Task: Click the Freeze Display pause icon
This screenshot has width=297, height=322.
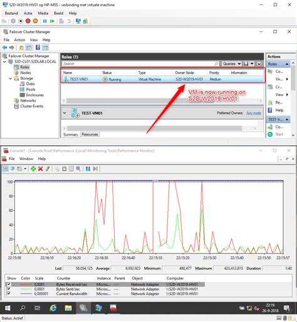Action: 88,169
